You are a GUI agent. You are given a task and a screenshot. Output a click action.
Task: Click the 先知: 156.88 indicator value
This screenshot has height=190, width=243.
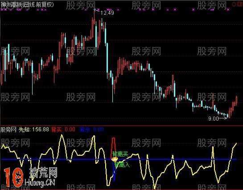[34, 129]
